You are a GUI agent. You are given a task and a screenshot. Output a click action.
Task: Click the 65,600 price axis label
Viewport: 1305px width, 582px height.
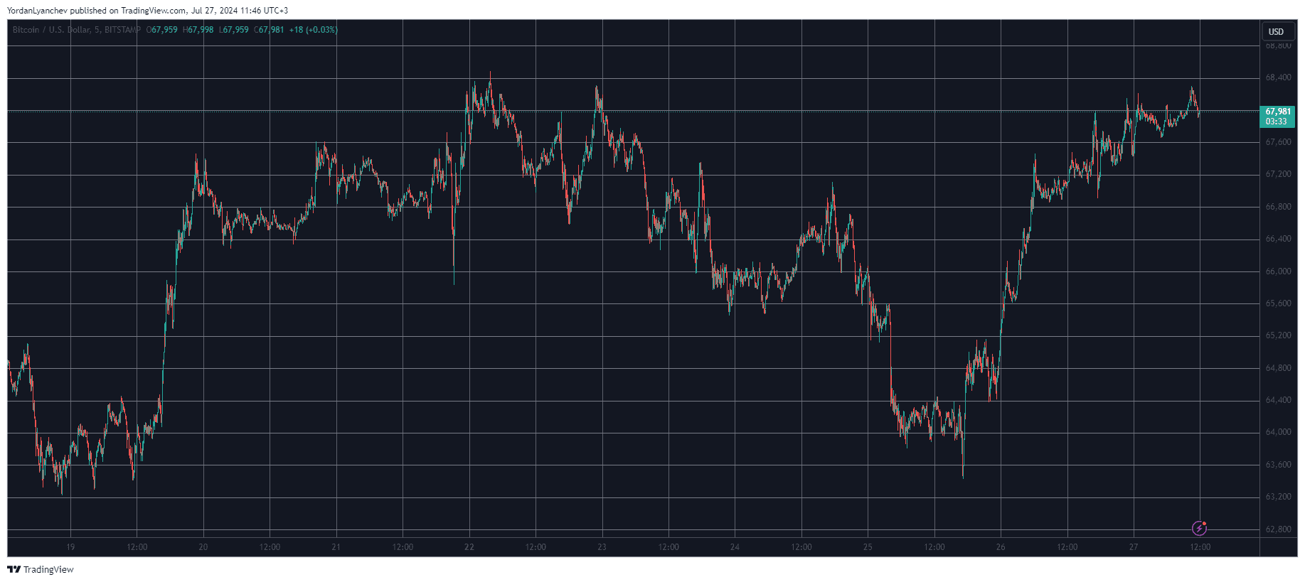(x=1278, y=303)
